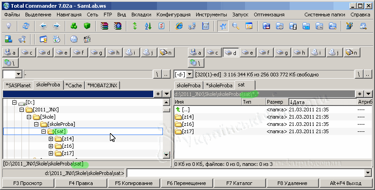Sort by name with the A-Z icon
Image resolution: width=375 pixels, height=190 pixels.
pos(148,26)
